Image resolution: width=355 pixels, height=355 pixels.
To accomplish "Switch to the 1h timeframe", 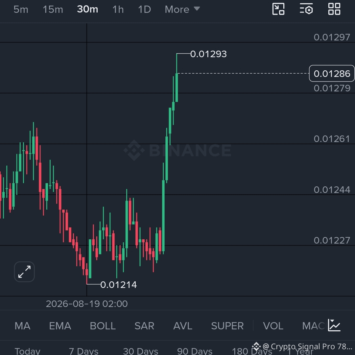I will tap(118, 10).
